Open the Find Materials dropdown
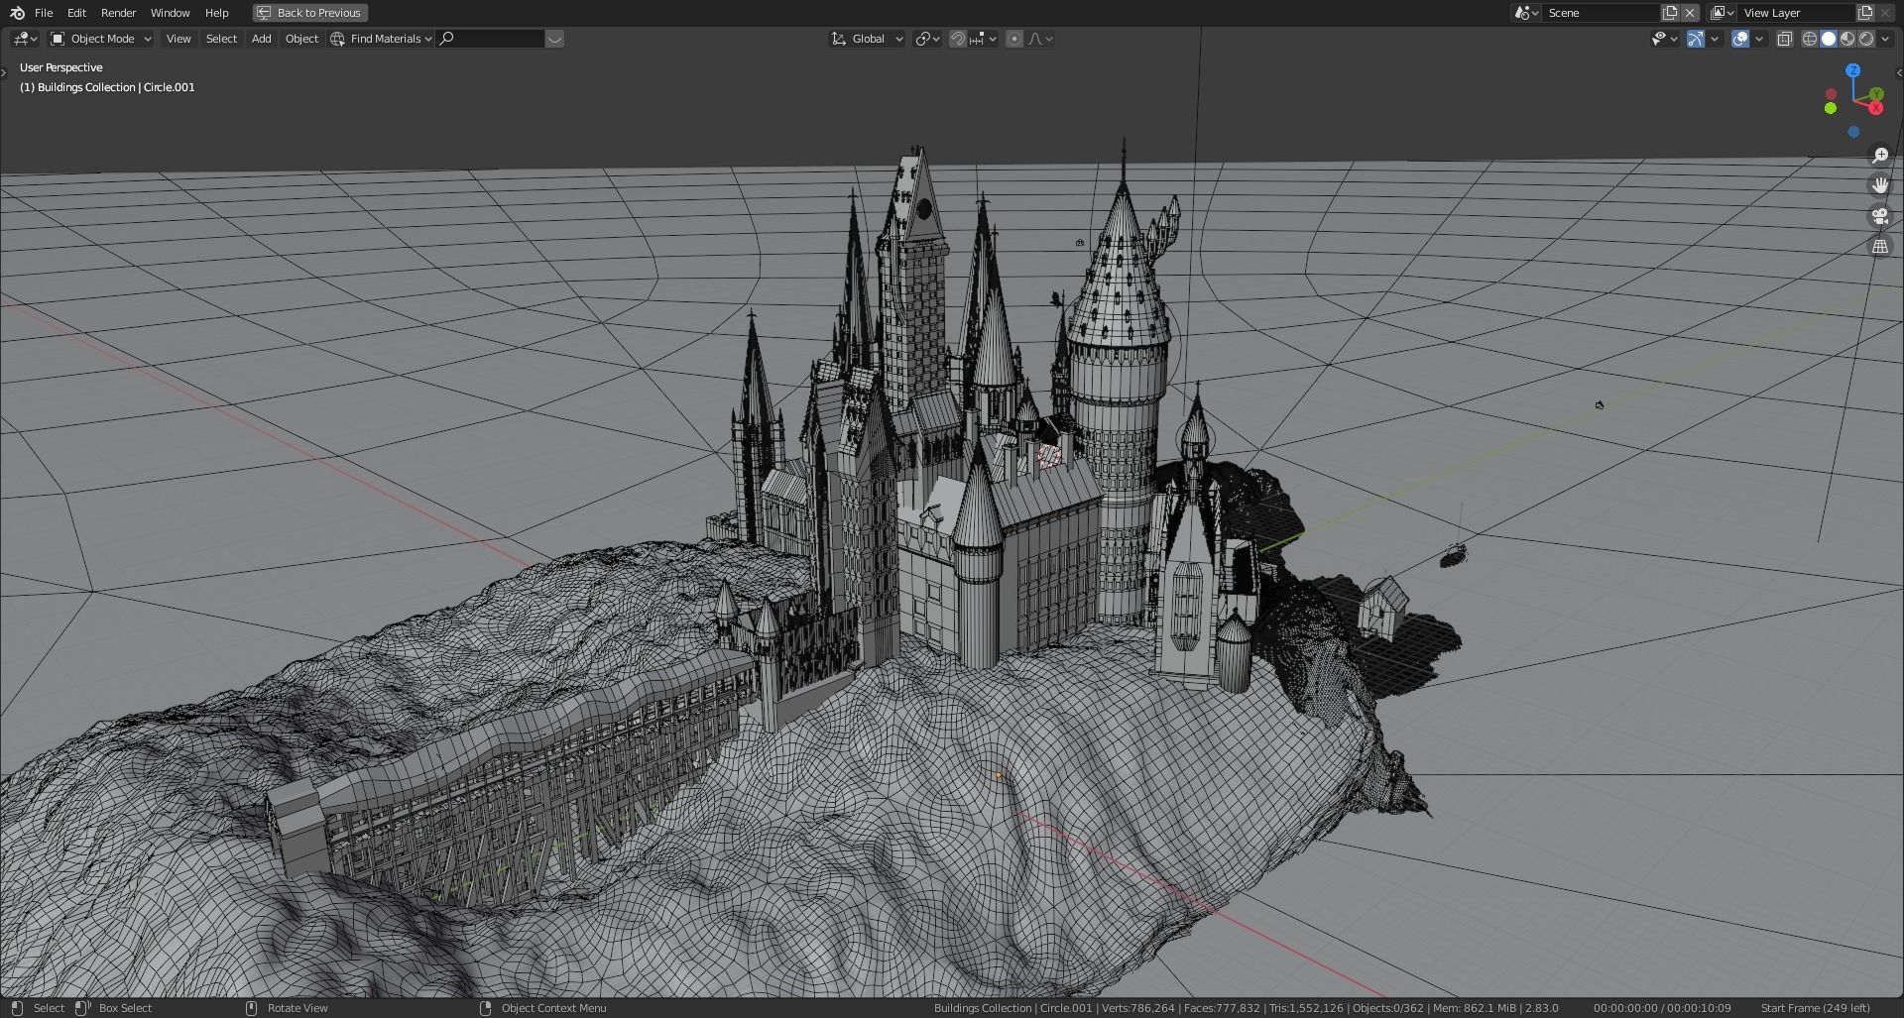 [382, 39]
